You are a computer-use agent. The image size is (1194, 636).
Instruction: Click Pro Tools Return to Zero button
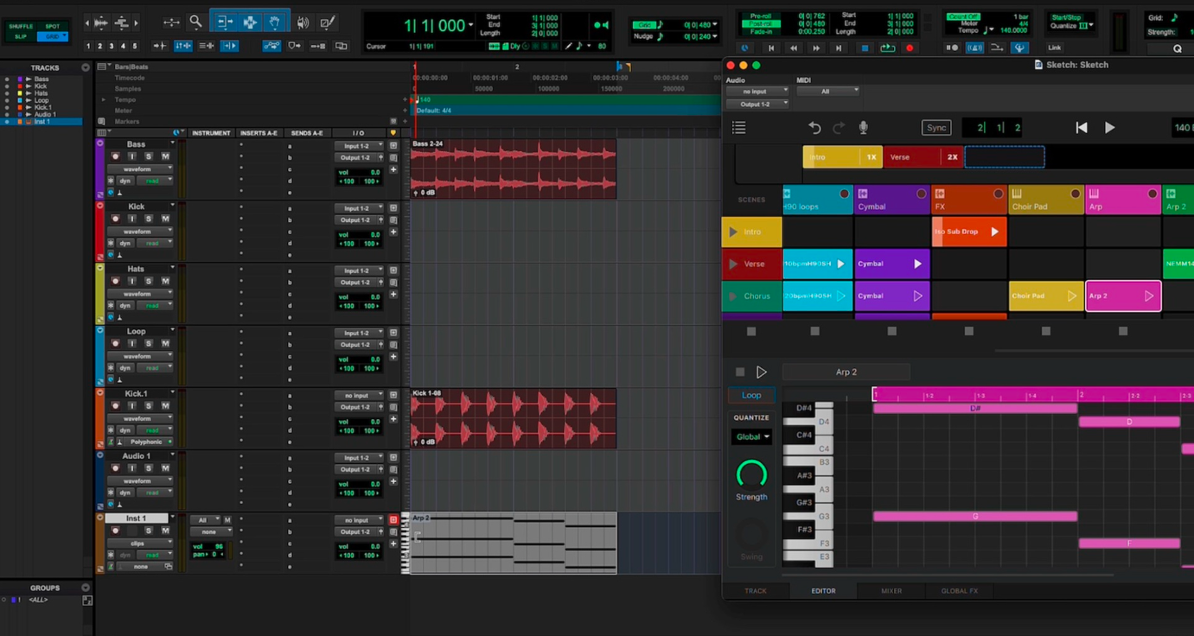tap(771, 48)
